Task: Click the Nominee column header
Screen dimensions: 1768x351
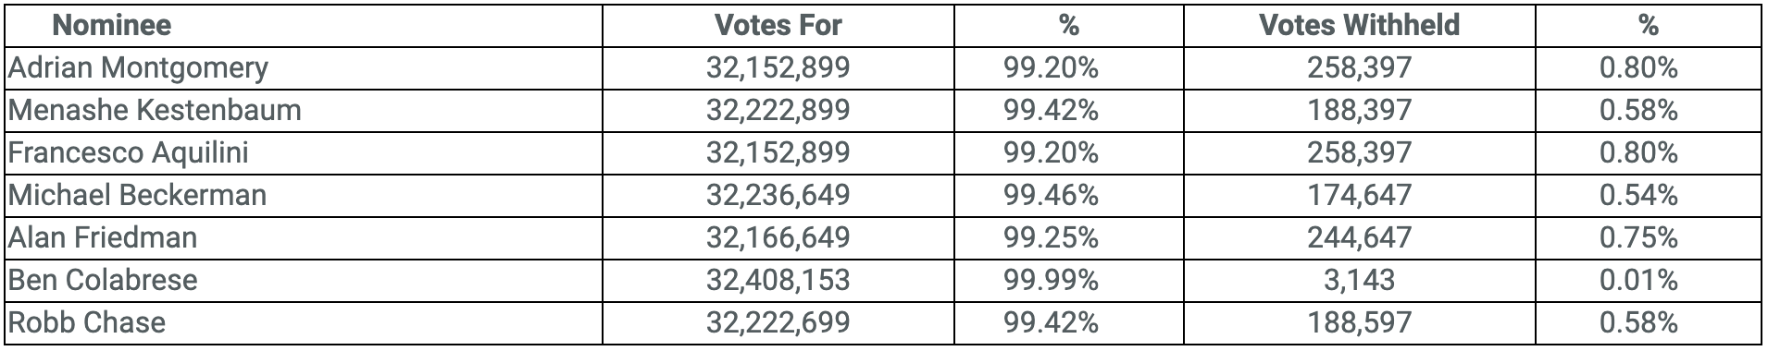Action: (112, 25)
